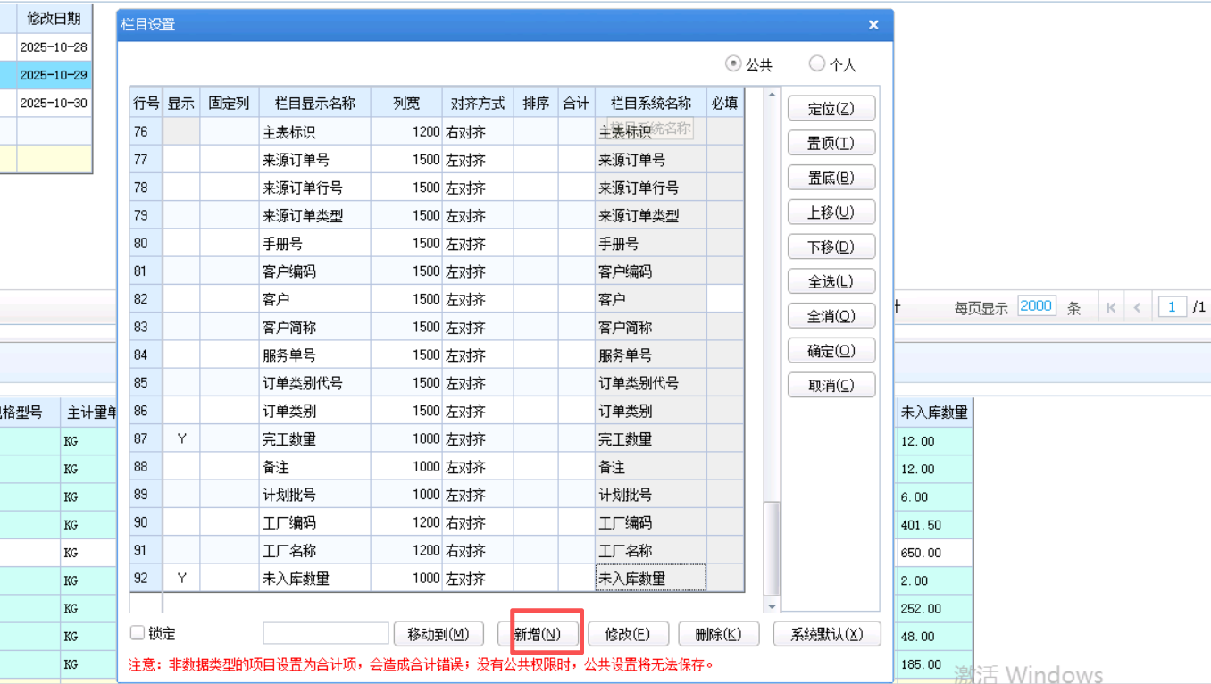The image size is (1211, 684).
Task: Click the grid scrollbar up arrow
Action: 772,95
